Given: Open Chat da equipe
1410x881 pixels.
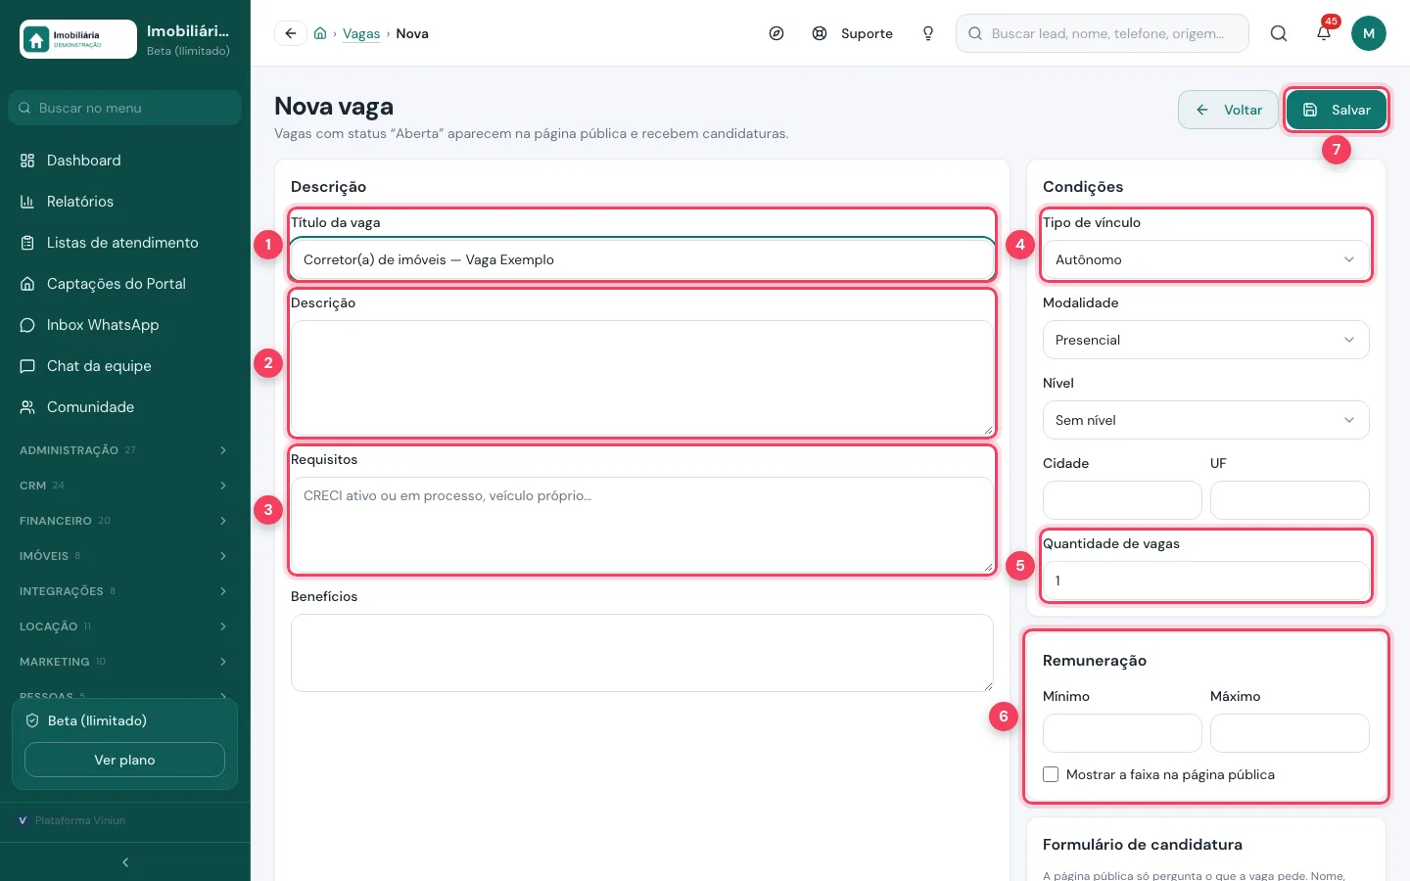Looking at the screenshot, I should click(124, 366).
